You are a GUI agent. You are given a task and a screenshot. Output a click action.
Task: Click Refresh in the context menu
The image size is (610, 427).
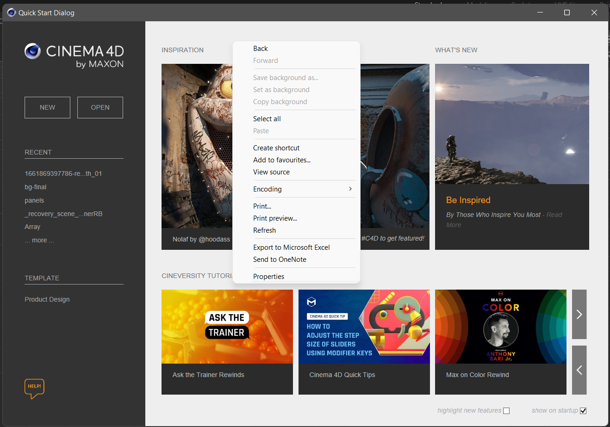tap(264, 230)
